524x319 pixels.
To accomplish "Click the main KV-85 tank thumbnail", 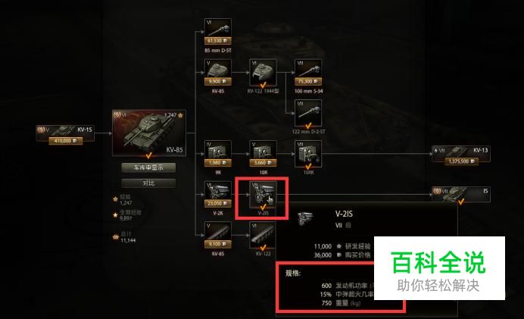I will [149, 133].
